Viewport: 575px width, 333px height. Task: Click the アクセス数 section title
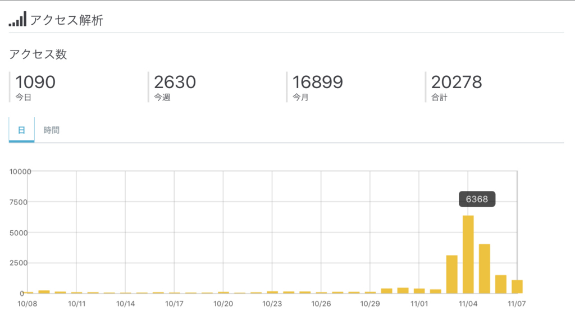[38, 54]
